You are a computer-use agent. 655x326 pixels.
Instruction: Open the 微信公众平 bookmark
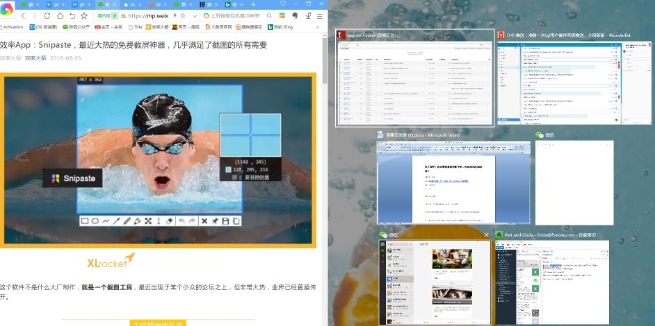[x=76, y=27]
